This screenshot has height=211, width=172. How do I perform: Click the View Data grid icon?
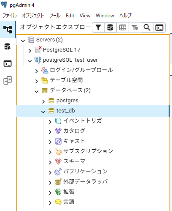123,27
